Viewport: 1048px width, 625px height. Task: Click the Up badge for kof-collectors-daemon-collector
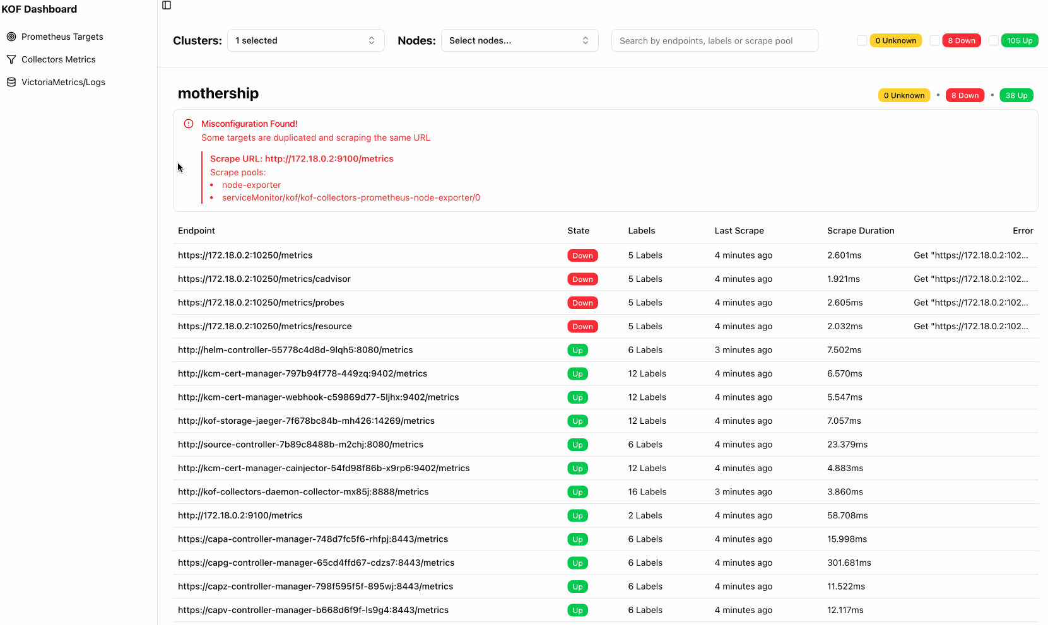pyautogui.click(x=577, y=491)
